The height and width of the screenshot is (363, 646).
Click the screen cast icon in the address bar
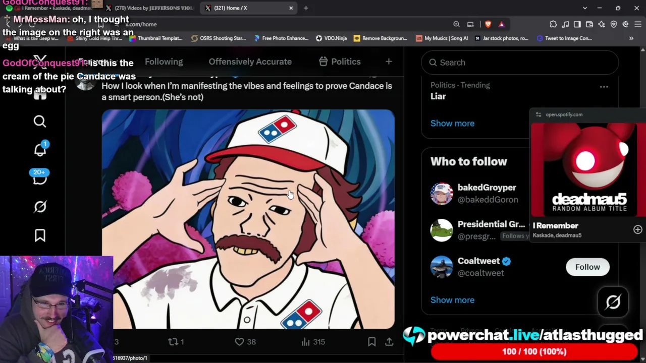point(470,24)
